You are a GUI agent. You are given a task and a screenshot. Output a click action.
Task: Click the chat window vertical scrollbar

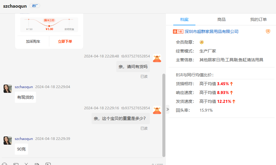coord(164,115)
